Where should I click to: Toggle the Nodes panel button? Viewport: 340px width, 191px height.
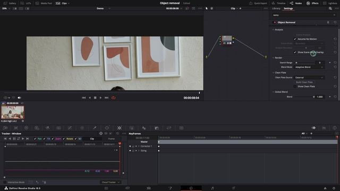[296, 3]
